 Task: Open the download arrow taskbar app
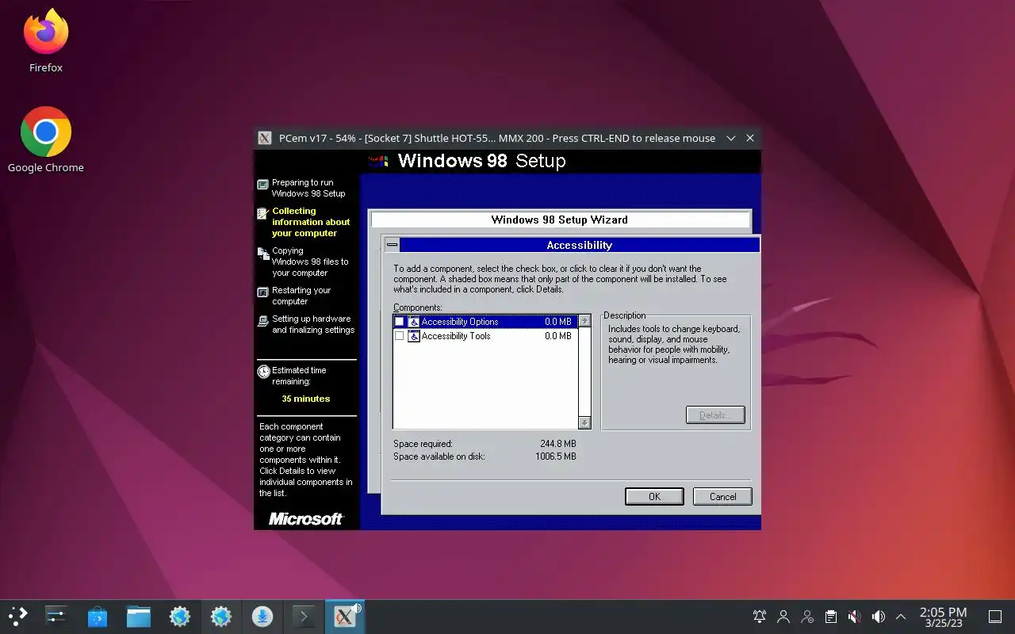coord(262,617)
